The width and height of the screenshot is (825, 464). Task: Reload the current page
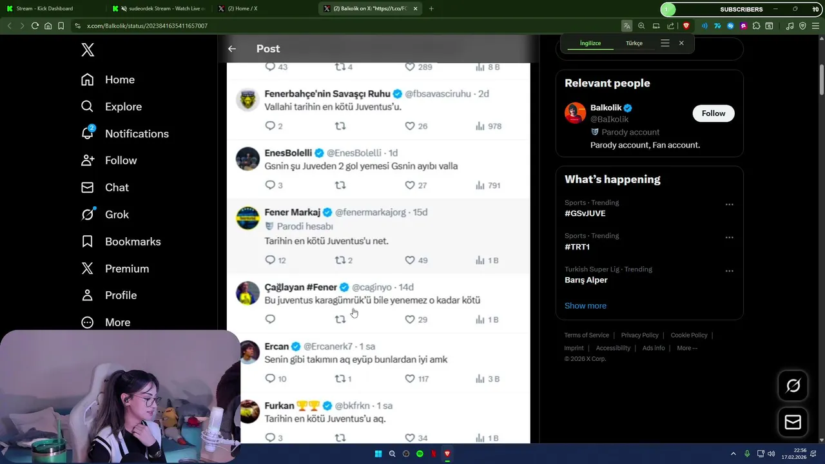[x=35, y=26]
